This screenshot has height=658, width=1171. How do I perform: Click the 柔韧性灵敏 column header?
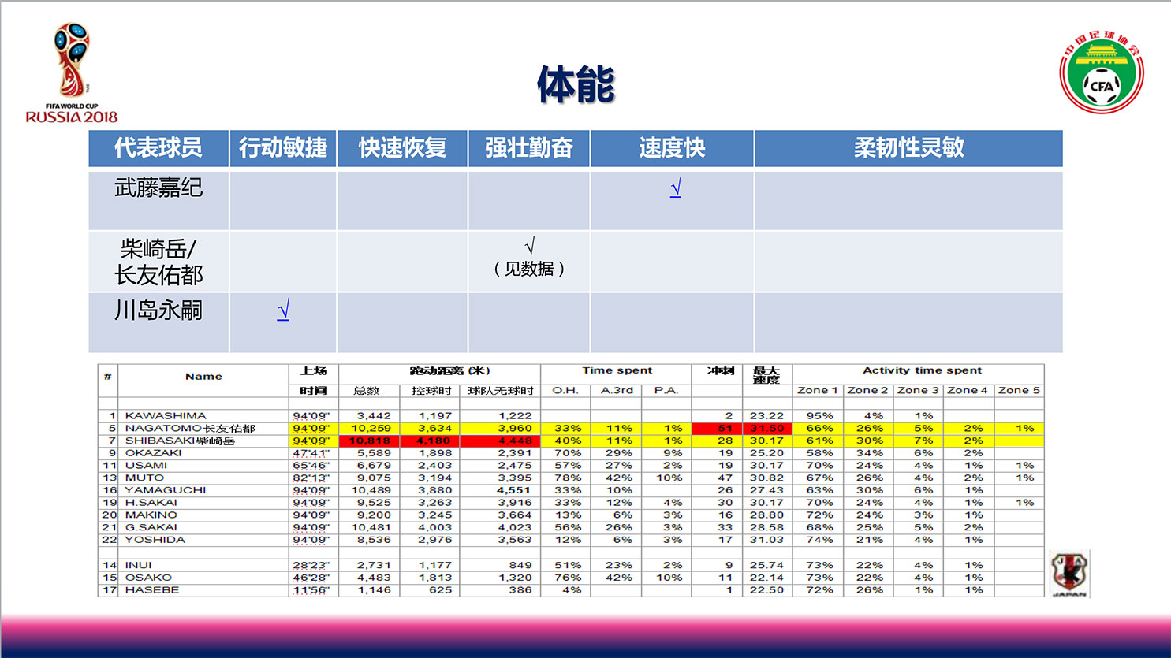tap(908, 148)
